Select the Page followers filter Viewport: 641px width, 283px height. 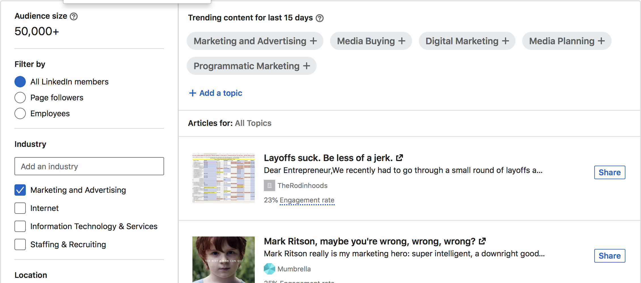click(x=20, y=98)
